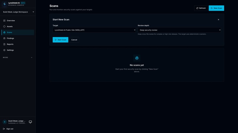238x133 pixels.
Task: Expand the MORE section chevron
Action: click(x=32, y=58)
